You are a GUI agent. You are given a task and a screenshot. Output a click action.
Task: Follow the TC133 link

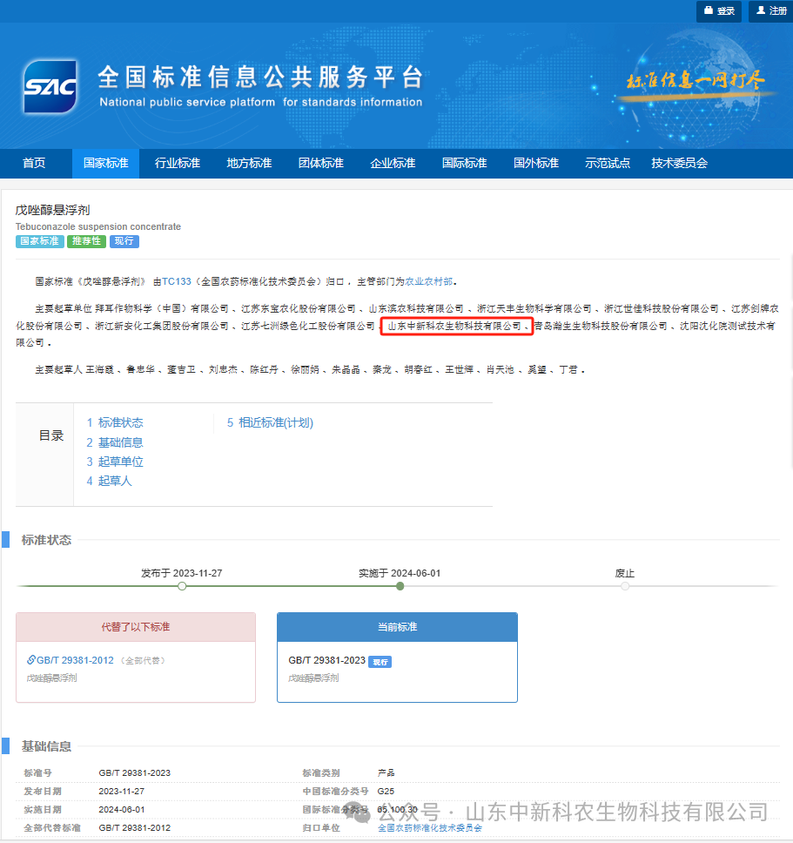coord(177,281)
